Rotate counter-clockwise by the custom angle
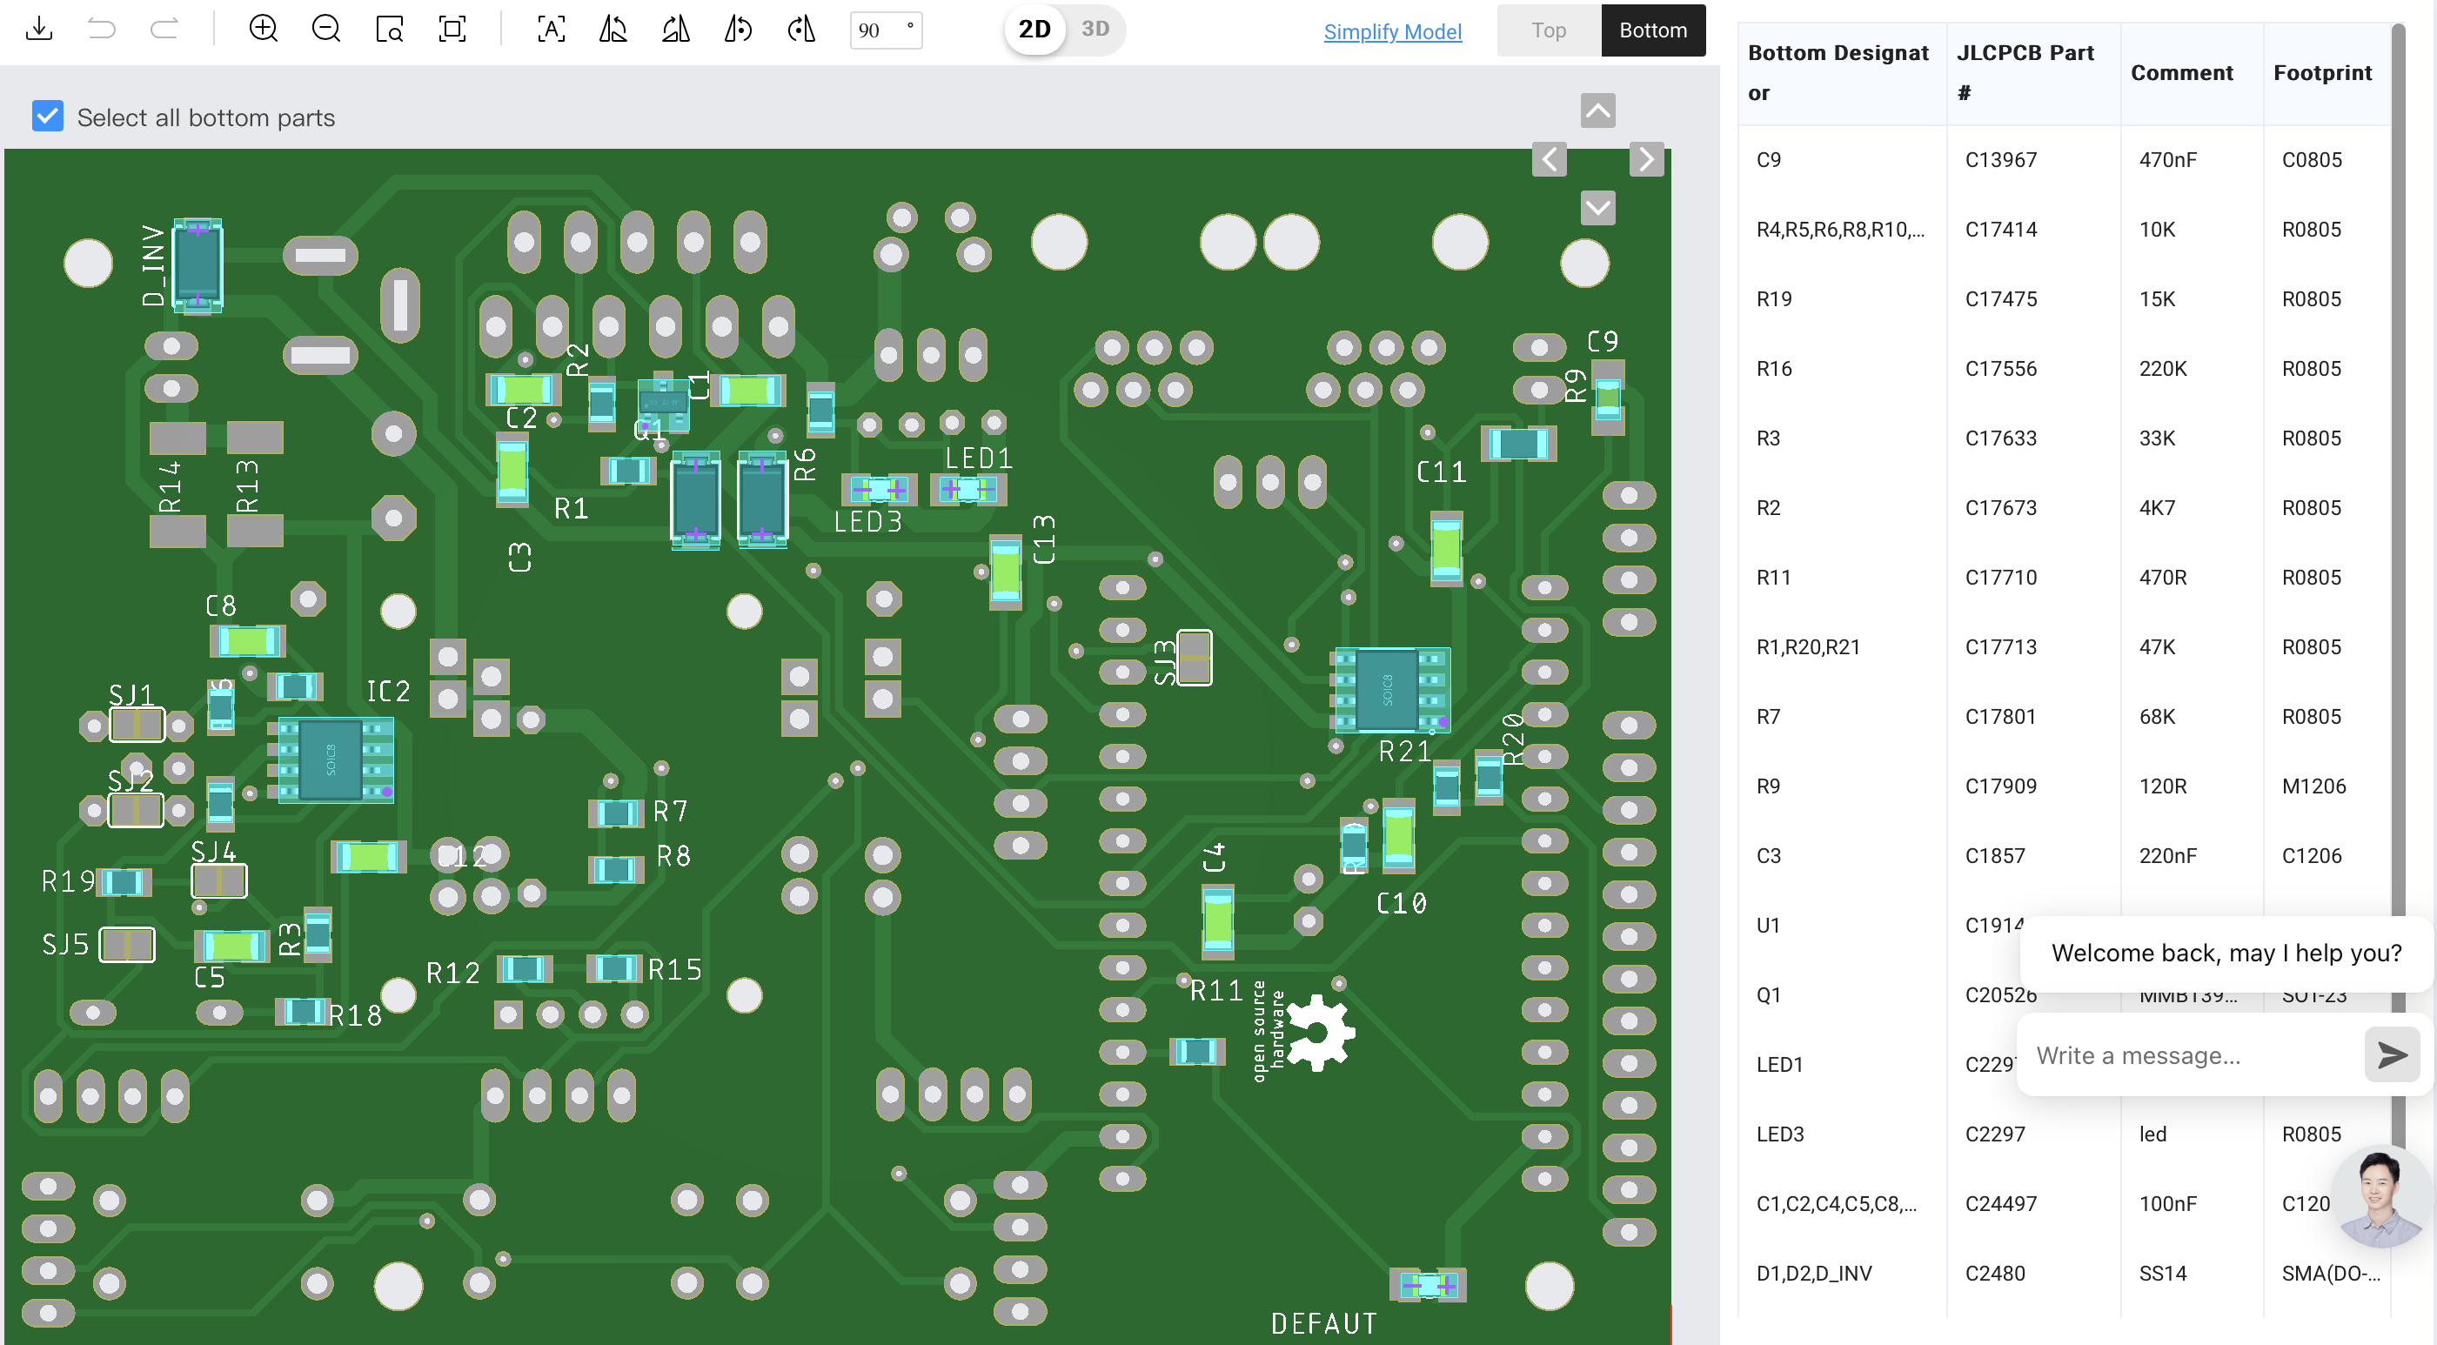 (739, 30)
